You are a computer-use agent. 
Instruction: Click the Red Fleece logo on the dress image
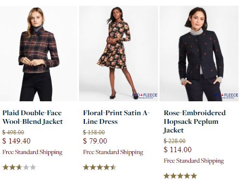pos(145,96)
